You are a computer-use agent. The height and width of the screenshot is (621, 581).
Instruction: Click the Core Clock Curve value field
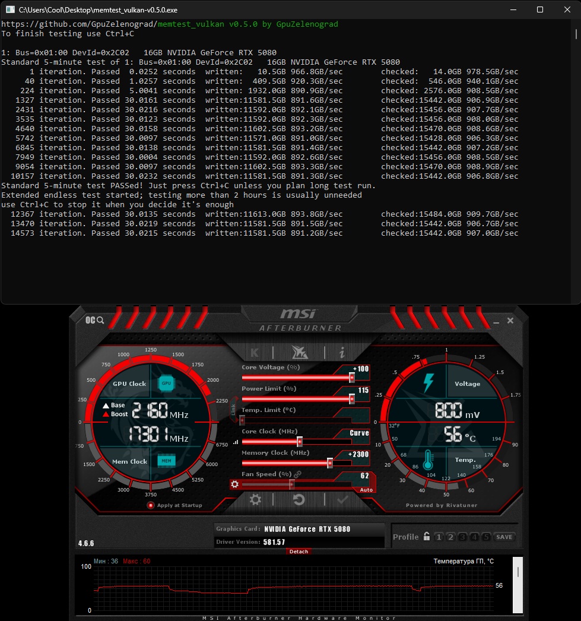[359, 433]
